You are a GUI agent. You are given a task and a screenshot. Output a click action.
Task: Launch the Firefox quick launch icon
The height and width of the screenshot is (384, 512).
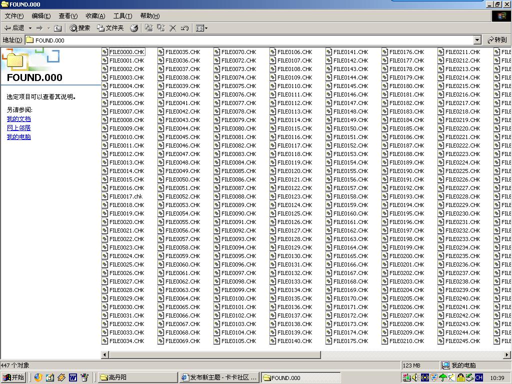(38, 377)
